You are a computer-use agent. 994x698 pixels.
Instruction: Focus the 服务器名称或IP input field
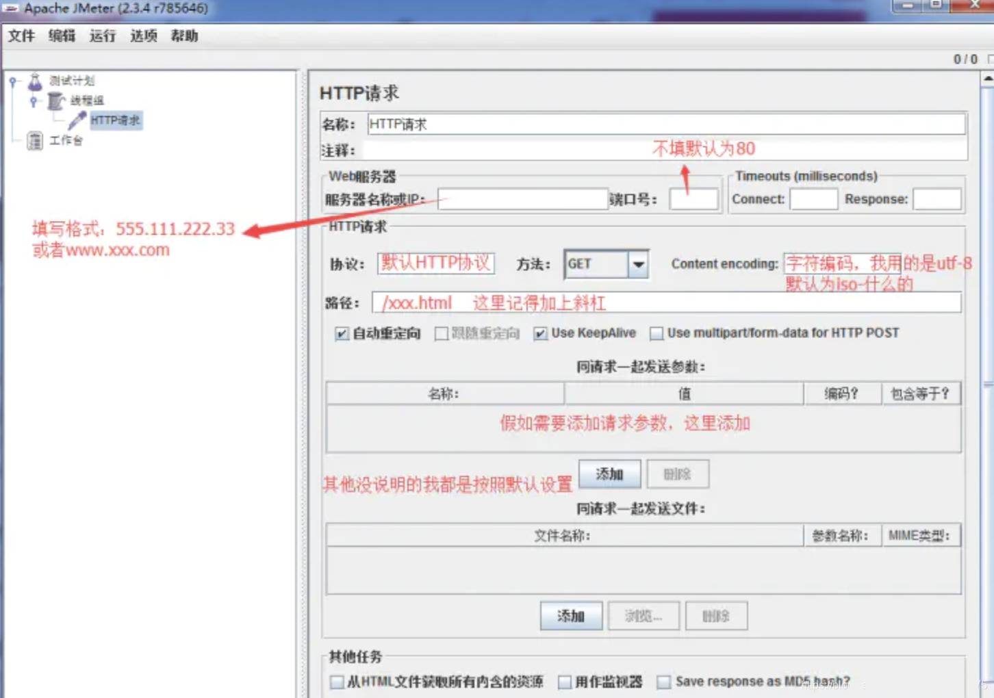click(x=522, y=199)
